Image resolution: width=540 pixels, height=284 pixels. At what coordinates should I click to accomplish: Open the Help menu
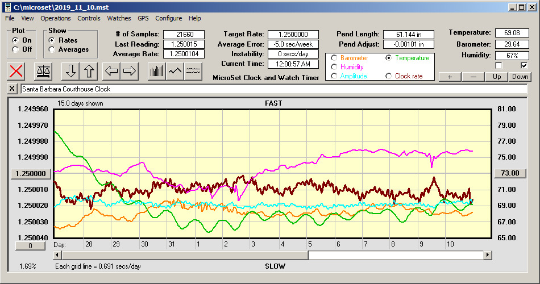(194, 18)
